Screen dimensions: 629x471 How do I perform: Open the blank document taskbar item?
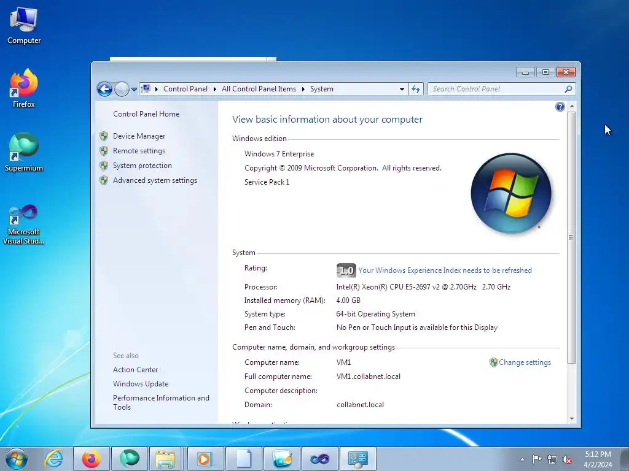click(x=243, y=459)
